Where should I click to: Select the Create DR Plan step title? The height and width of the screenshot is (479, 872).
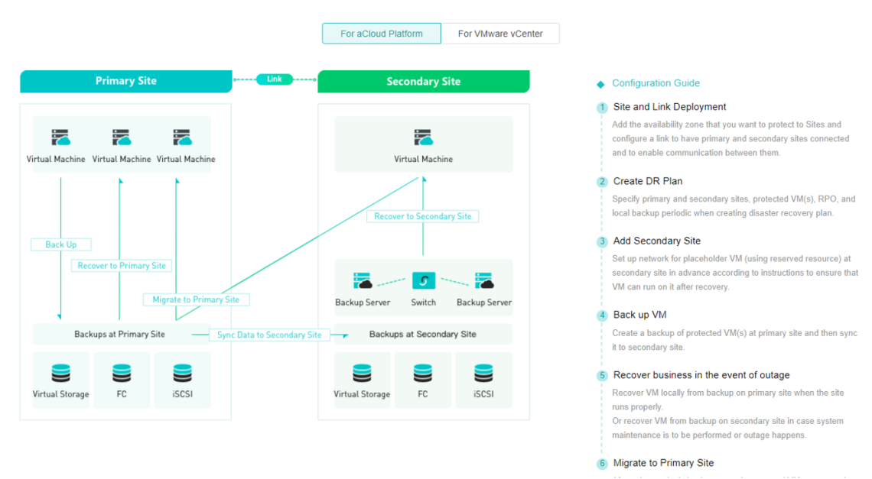click(x=648, y=181)
